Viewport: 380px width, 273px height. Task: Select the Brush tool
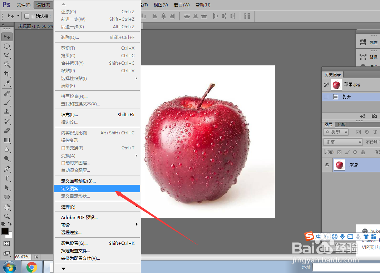coord(7,103)
